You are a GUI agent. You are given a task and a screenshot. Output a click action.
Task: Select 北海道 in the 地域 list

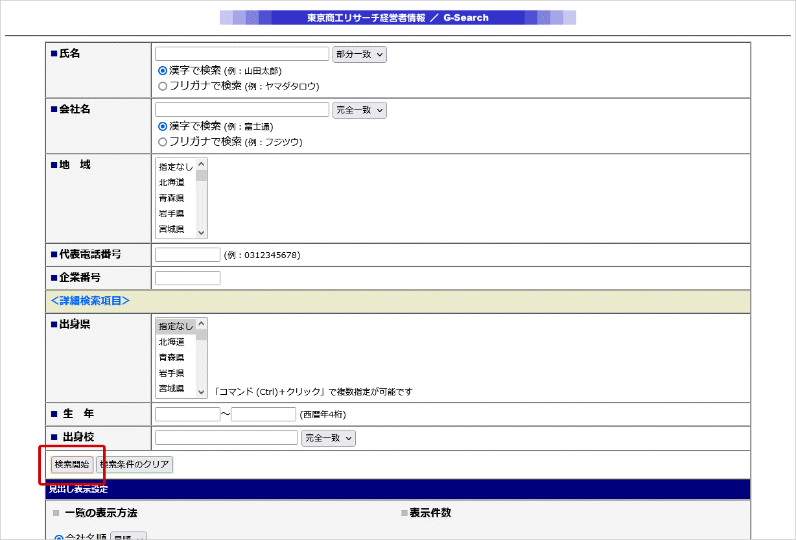(172, 182)
